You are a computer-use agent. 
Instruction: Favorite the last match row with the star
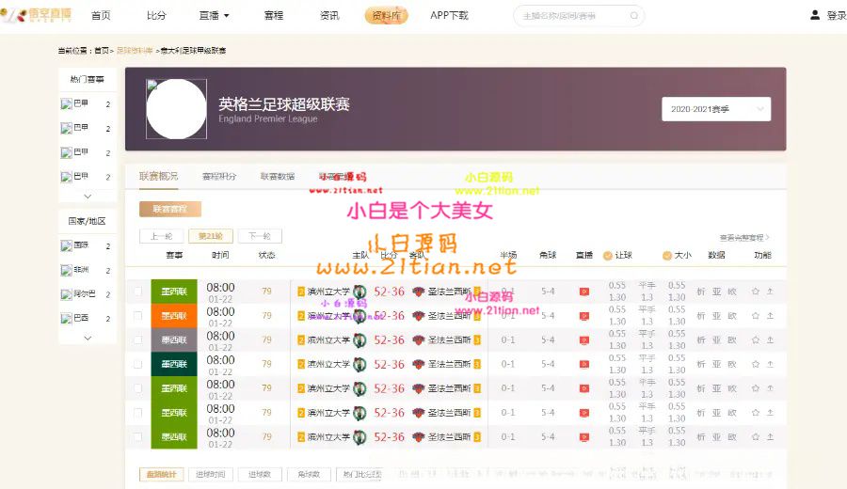pos(755,436)
